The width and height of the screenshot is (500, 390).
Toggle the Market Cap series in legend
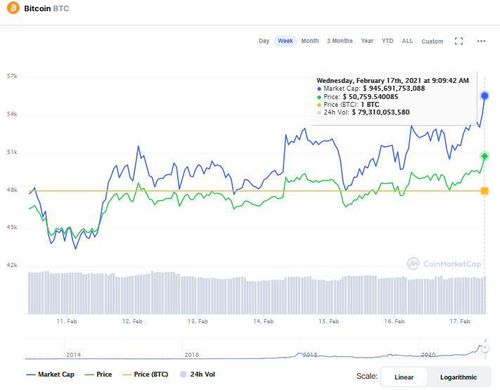point(50,375)
